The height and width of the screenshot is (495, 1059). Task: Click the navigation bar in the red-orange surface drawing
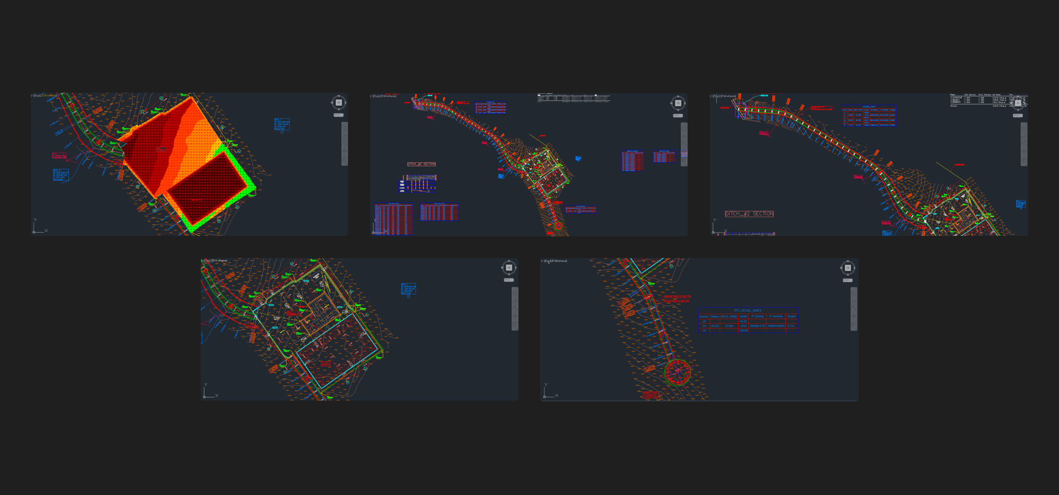point(345,143)
